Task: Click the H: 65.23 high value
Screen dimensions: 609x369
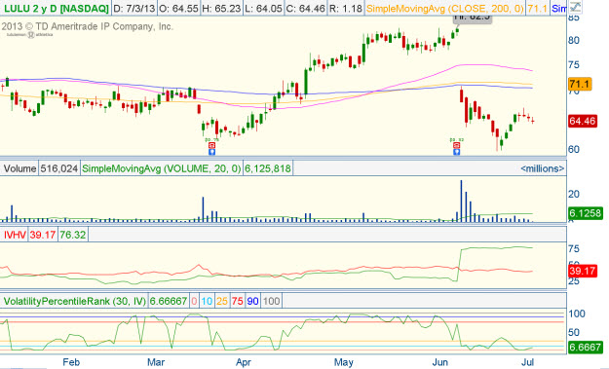Action: 221,8
